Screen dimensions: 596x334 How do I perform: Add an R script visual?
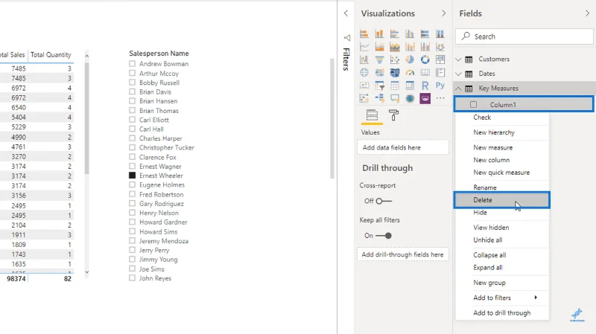coord(425,86)
